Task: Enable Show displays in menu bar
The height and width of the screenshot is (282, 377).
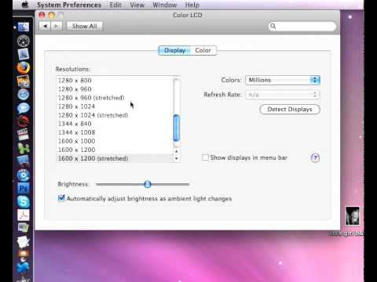Action: click(205, 157)
